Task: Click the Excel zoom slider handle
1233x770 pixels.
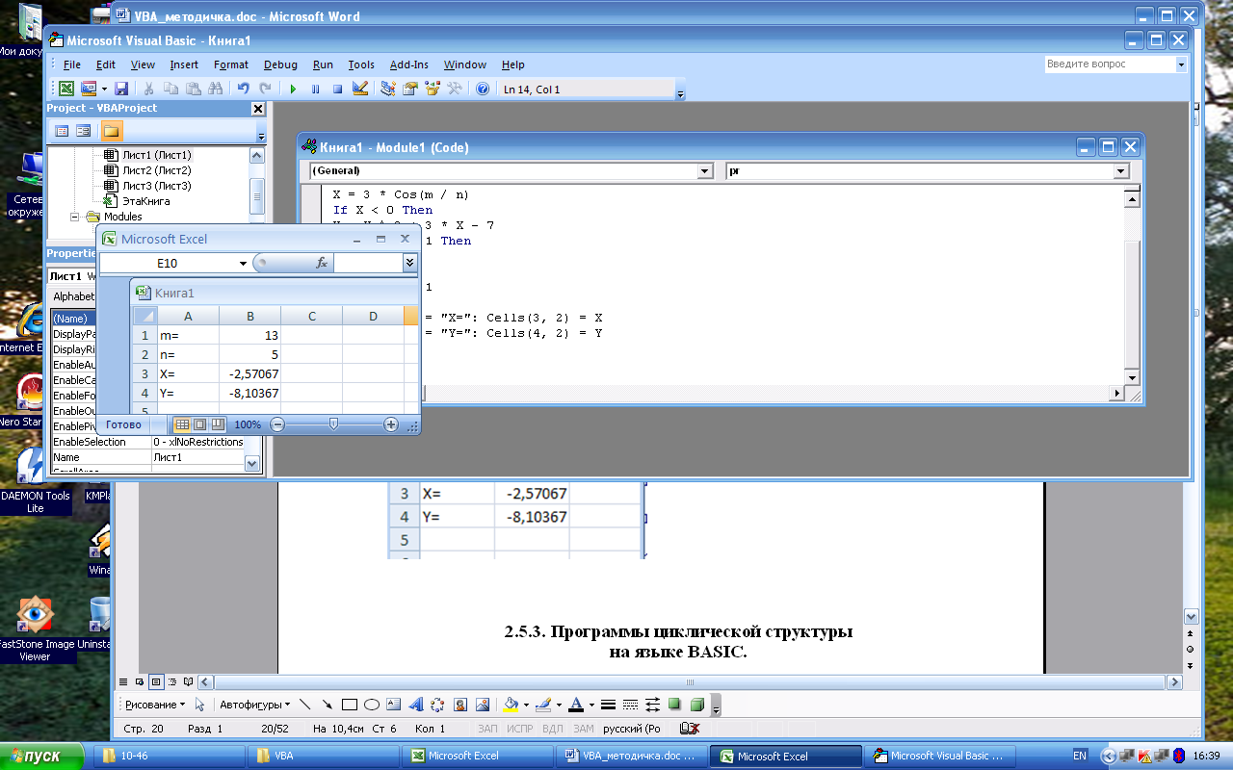Action: (333, 424)
